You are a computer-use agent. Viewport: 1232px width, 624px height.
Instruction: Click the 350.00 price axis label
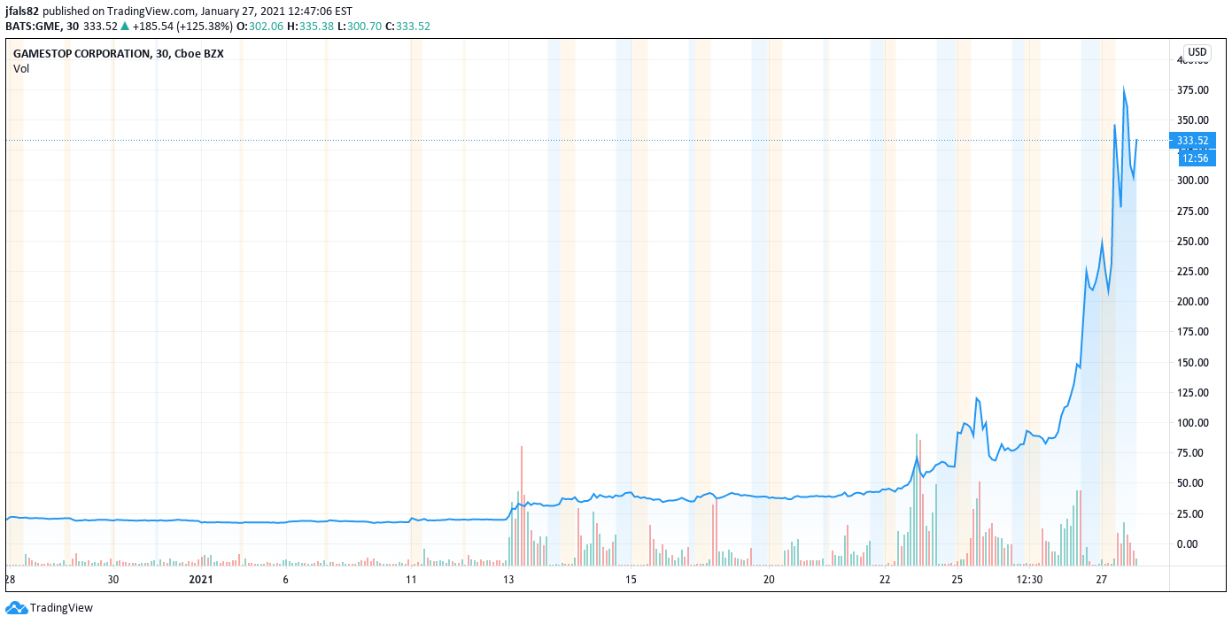coord(1192,120)
